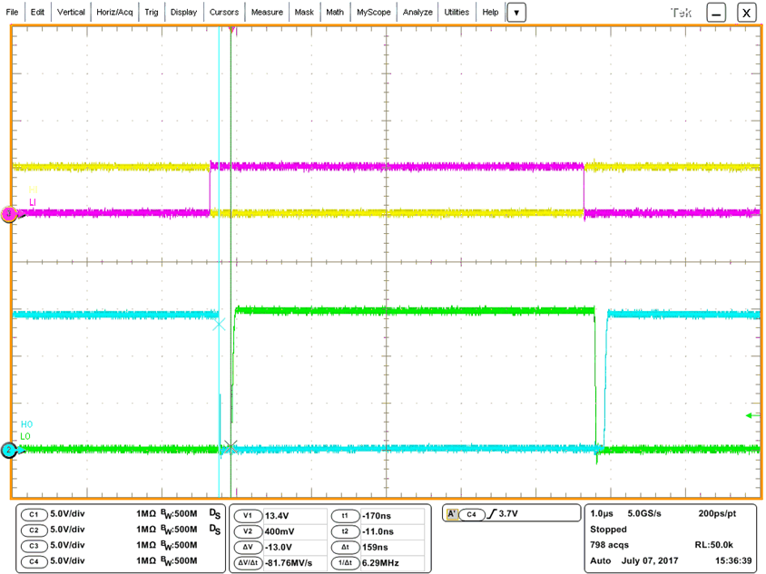Open the Cursors menu
This screenshot has height=574, width=766.
pos(223,12)
